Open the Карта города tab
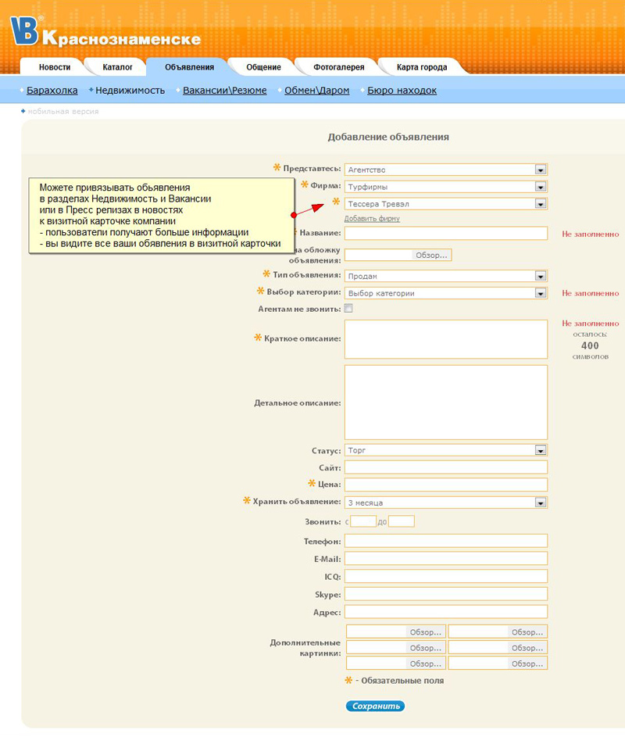This screenshot has height=737, width=625. coord(422,66)
